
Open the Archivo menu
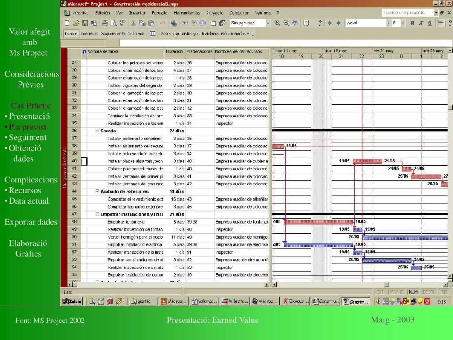[81, 13]
